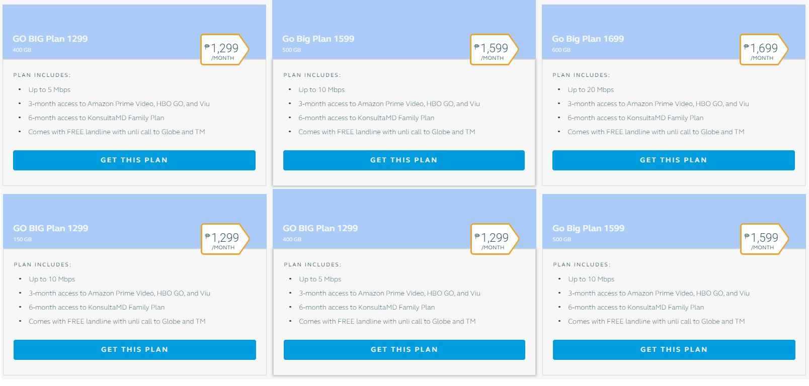
Task: Select the FREE landline line in the 1699 plan
Action: (x=656, y=132)
